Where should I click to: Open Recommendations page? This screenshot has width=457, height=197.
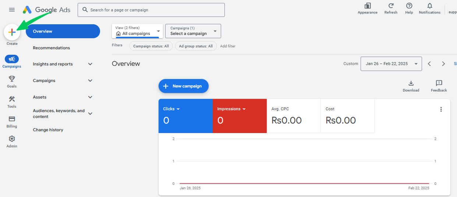coord(51,48)
